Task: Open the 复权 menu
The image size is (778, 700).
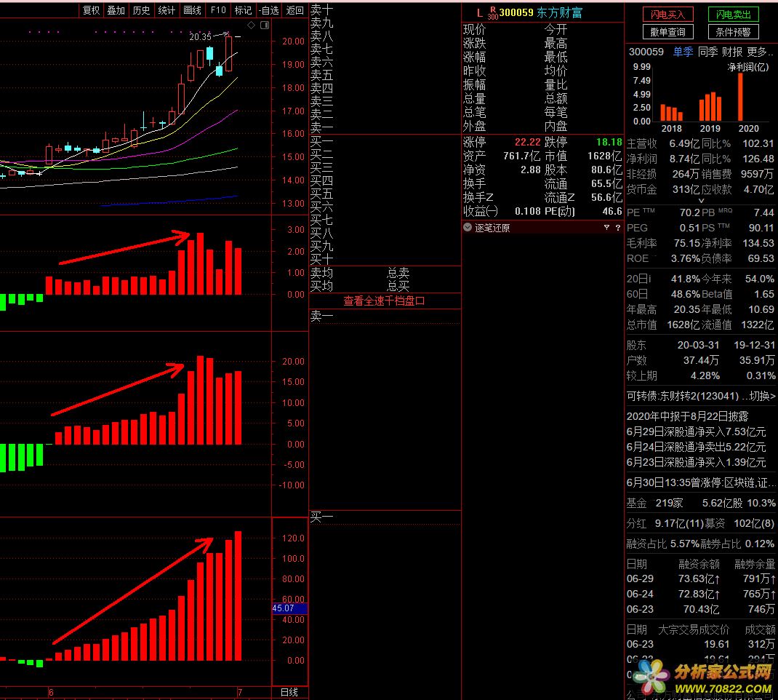Action: click(92, 10)
